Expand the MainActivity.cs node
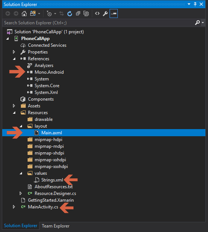Screen dimensions: 208x232 [14, 207]
